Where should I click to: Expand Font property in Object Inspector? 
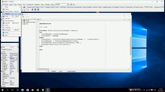coord(2,72)
